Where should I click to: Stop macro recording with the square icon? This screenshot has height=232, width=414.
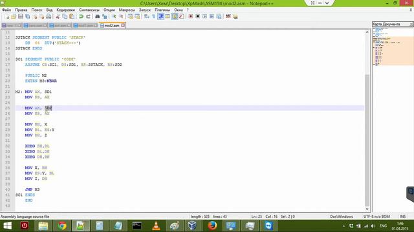[197, 16]
